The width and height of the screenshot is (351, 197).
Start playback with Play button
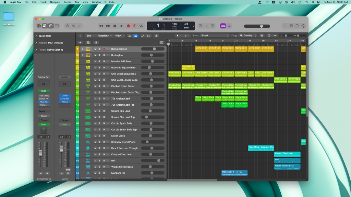click(122, 26)
